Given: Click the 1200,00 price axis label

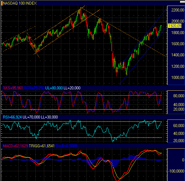Looking at the screenshot, I should tap(178, 66).
